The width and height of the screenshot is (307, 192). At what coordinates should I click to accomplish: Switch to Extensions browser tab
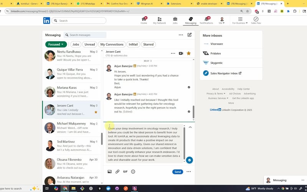pyautogui.click(x=180, y=3)
